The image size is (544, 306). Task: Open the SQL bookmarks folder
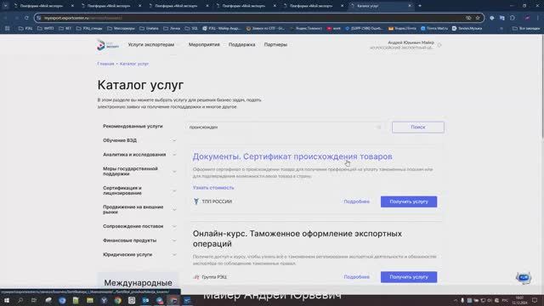click(191, 28)
